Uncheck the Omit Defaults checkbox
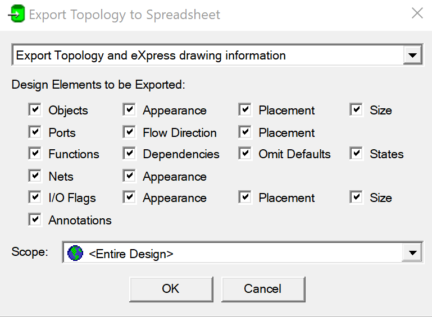432x317 pixels. pos(245,153)
